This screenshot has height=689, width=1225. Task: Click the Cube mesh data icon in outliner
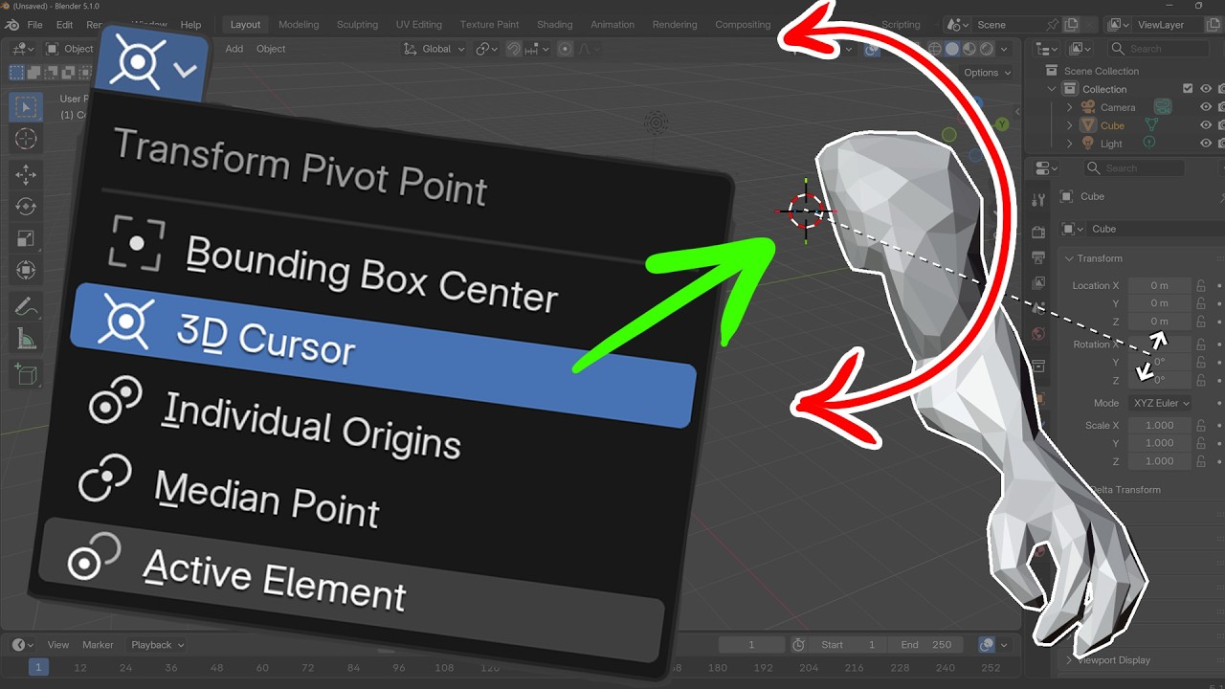click(x=1151, y=125)
